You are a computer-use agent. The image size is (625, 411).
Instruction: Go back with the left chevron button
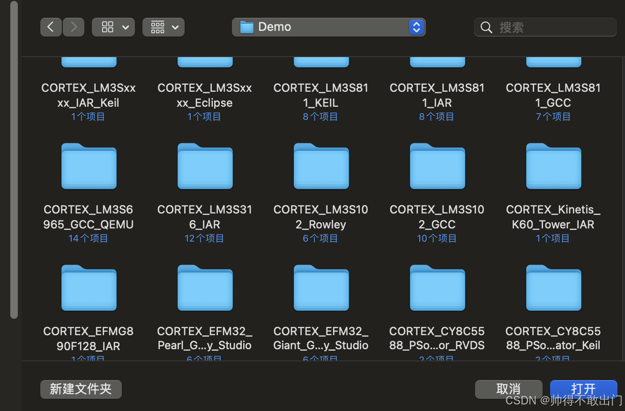[x=51, y=27]
